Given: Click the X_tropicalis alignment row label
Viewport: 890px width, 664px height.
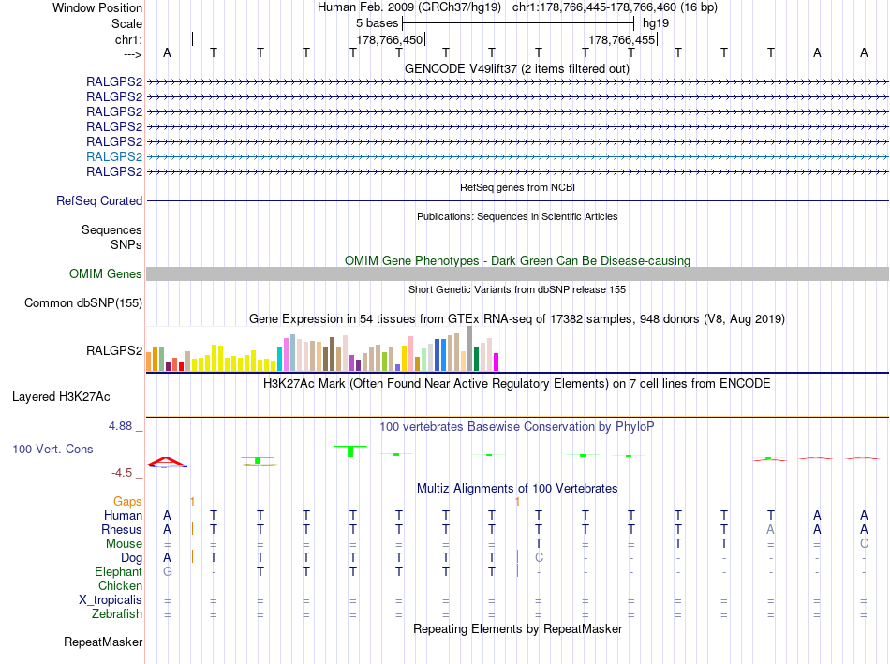Looking at the screenshot, I should 111,600.
